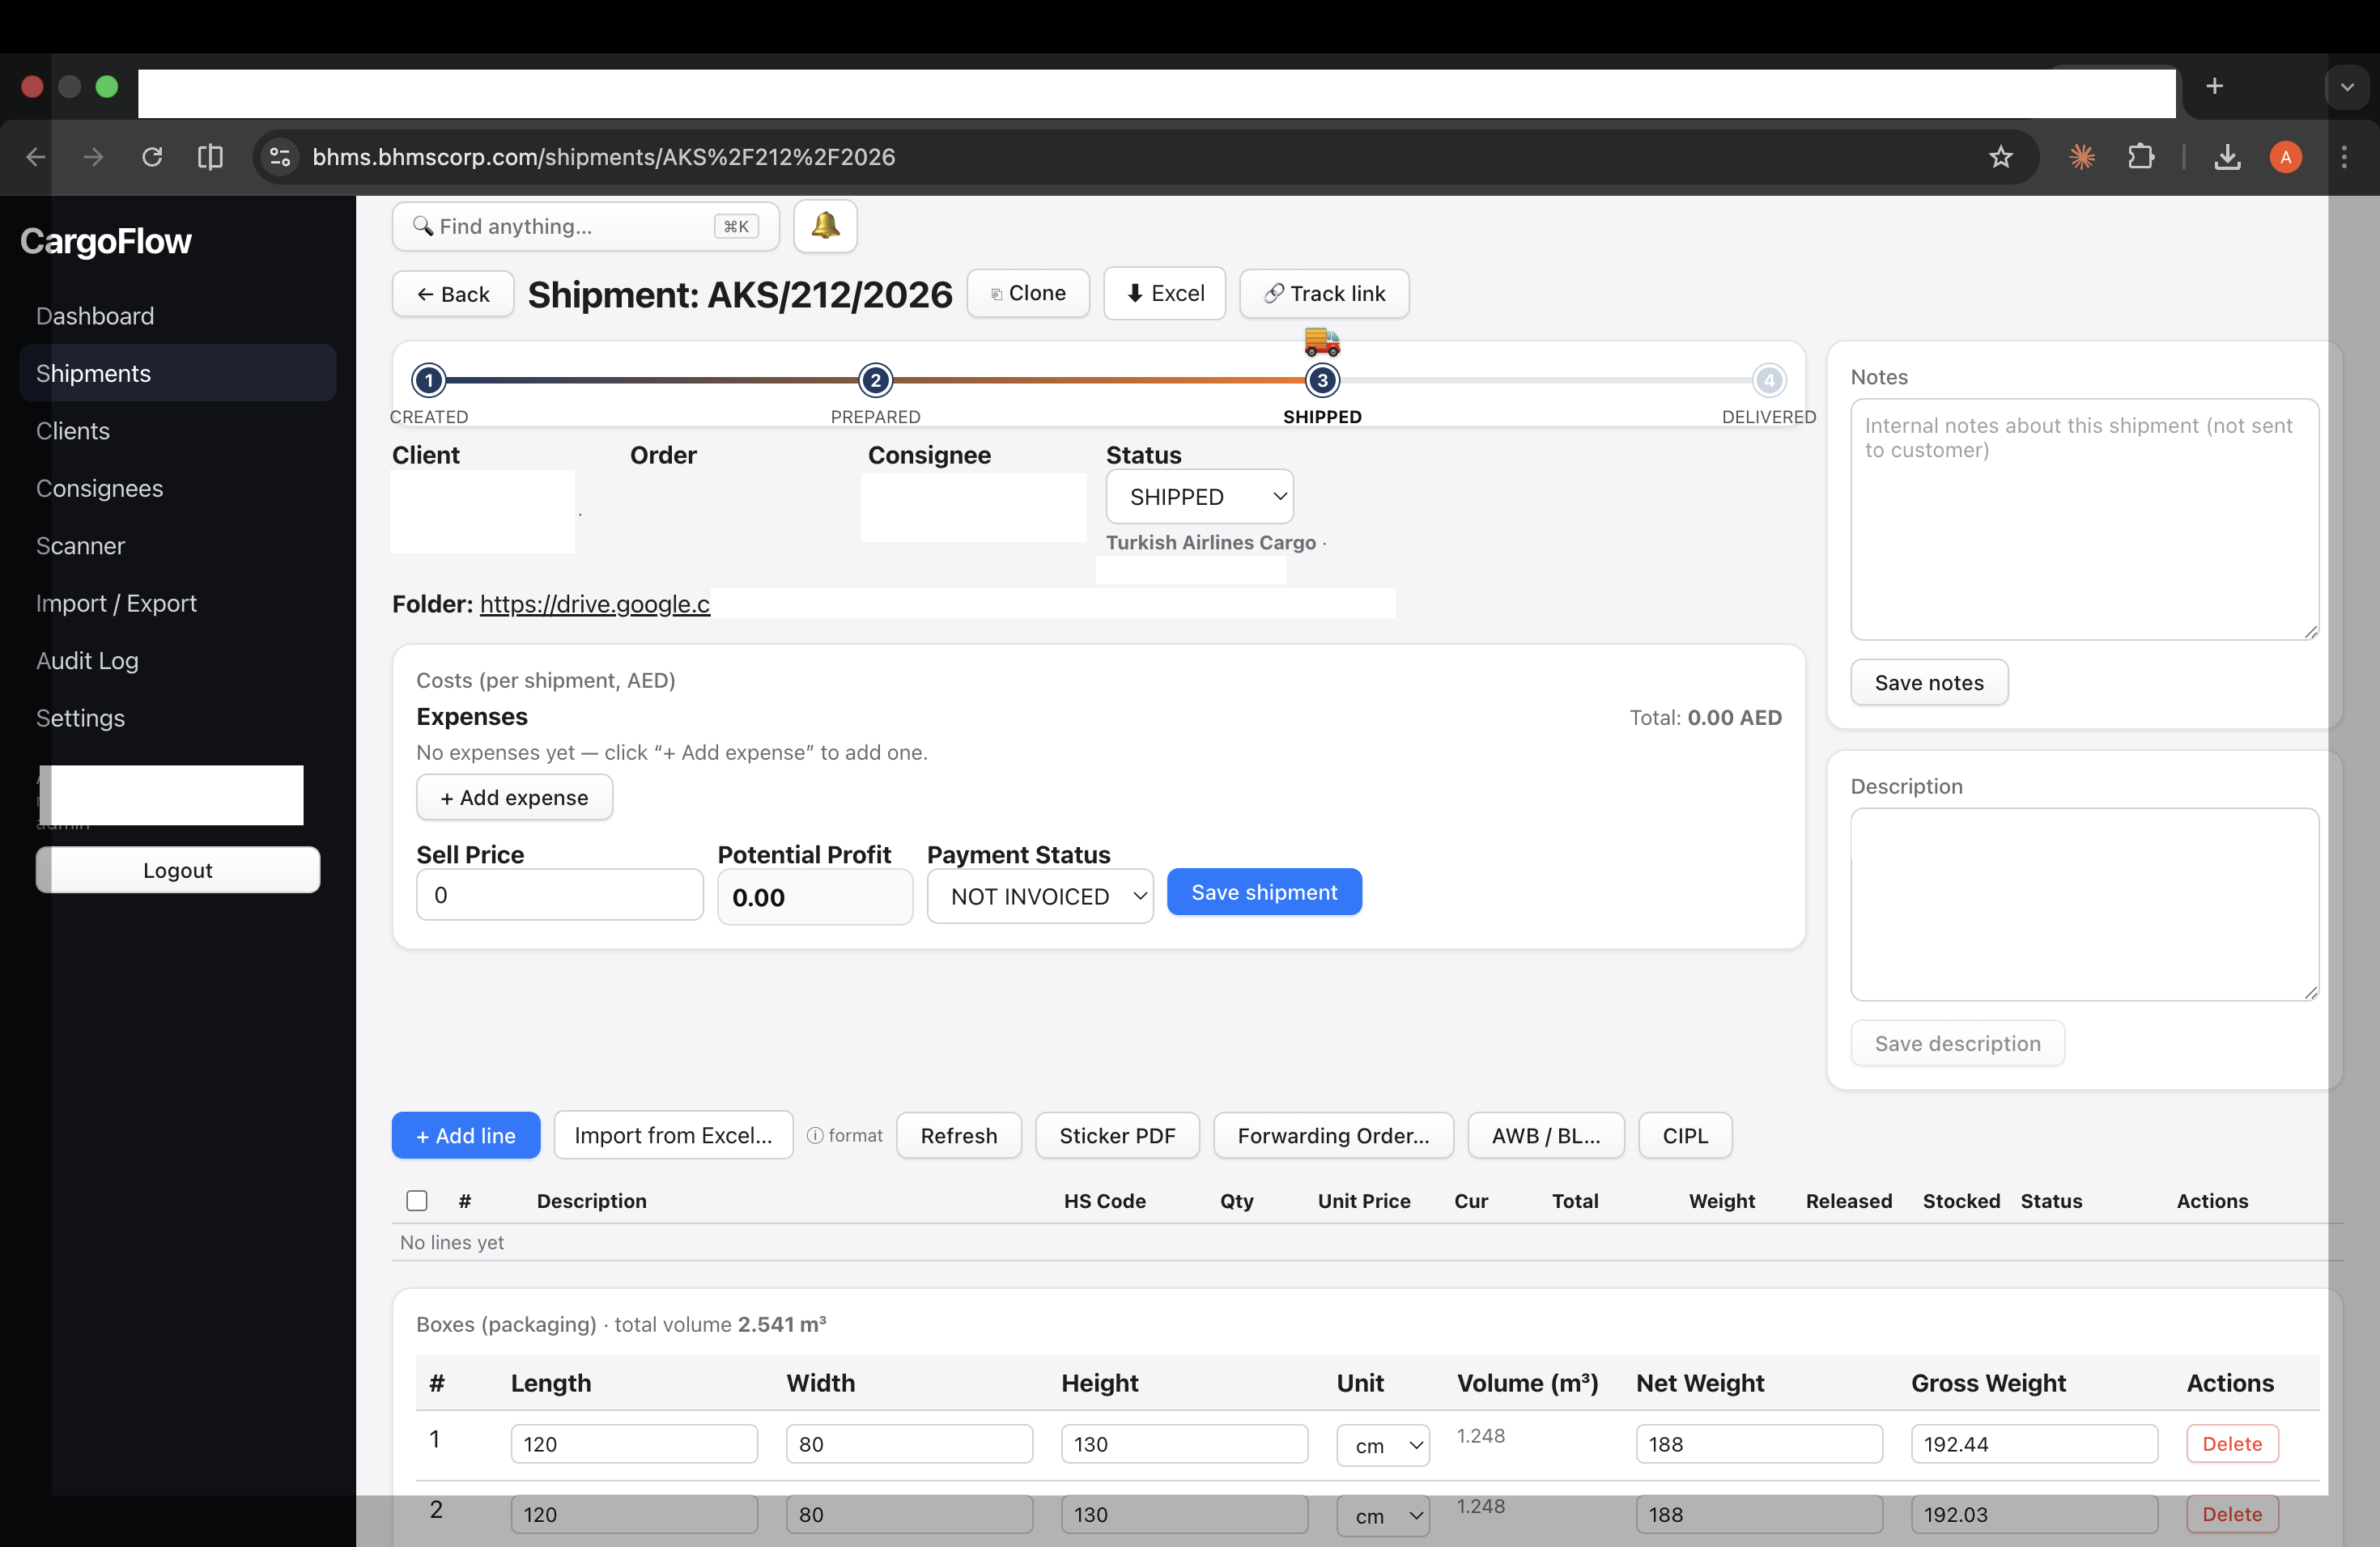Open Forwarding Order
Image resolution: width=2380 pixels, height=1547 pixels.
coord(1333,1135)
